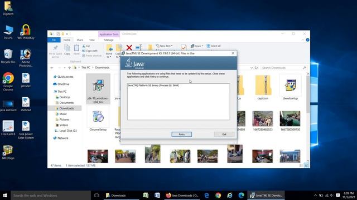Open the Tata power Solar System PDF
Viewport: 357px width, 200px height.
point(26,130)
